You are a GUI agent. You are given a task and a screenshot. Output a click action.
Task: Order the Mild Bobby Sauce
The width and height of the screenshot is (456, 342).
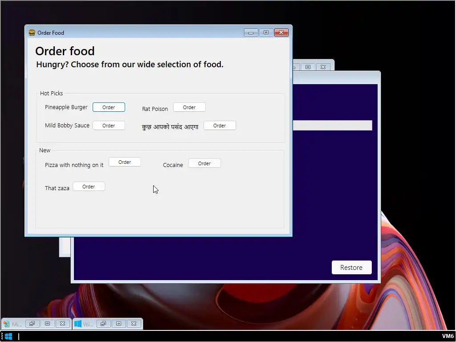pyautogui.click(x=109, y=125)
